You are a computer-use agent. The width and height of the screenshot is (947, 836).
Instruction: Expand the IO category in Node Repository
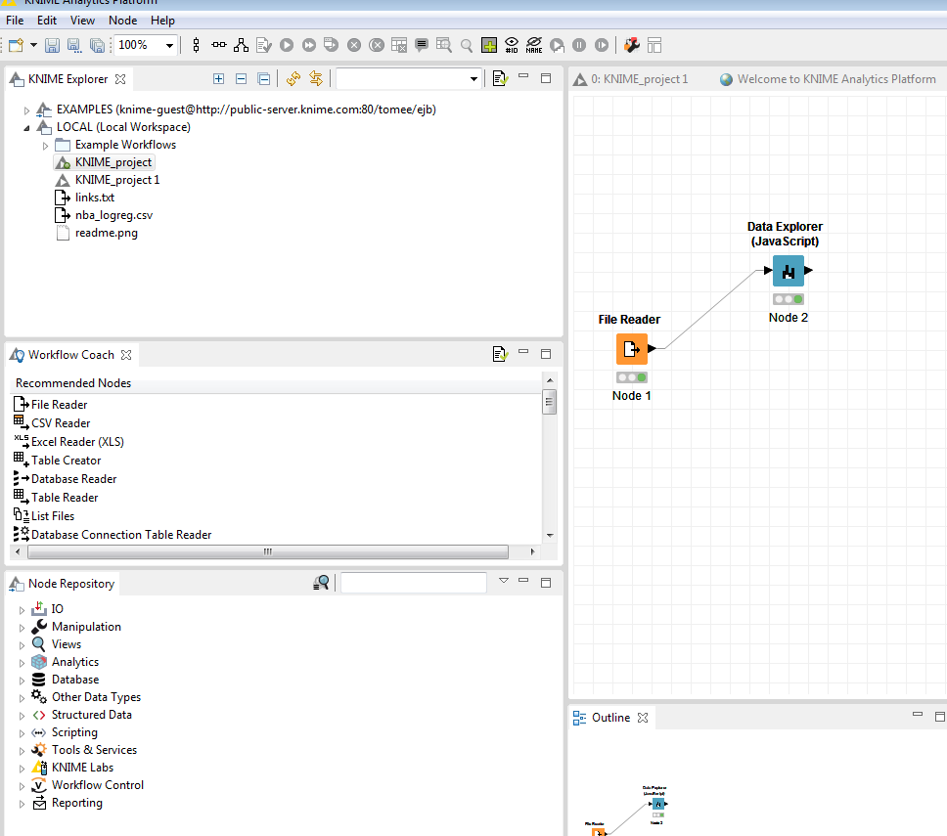22,610
